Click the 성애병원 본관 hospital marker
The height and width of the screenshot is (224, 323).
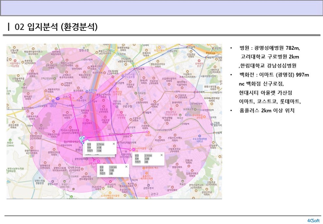coord(199,61)
